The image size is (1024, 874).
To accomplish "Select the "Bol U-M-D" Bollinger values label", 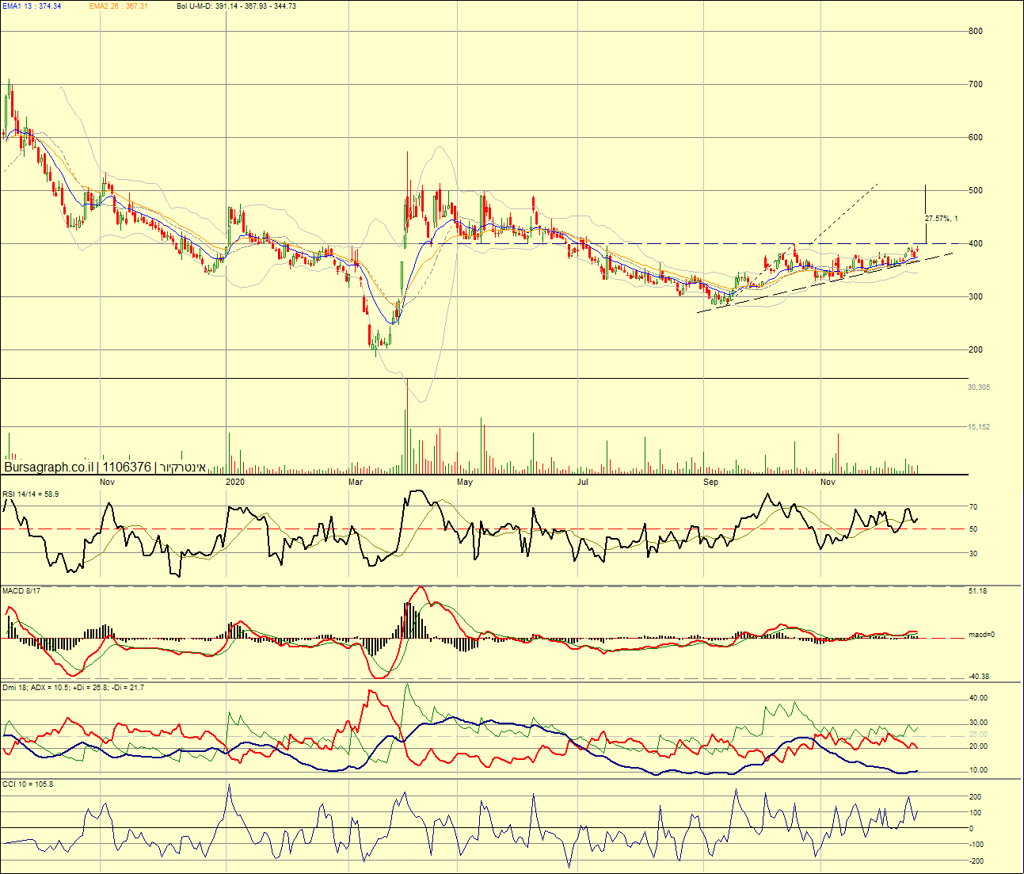I will pyautogui.click(x=237, y=6).
